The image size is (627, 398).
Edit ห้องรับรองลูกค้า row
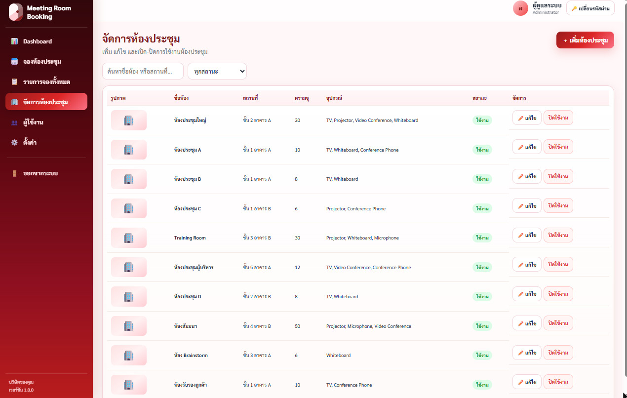pos(527,382)
